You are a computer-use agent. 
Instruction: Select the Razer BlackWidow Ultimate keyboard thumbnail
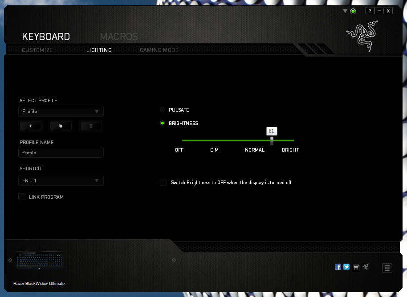coord(40,260)
